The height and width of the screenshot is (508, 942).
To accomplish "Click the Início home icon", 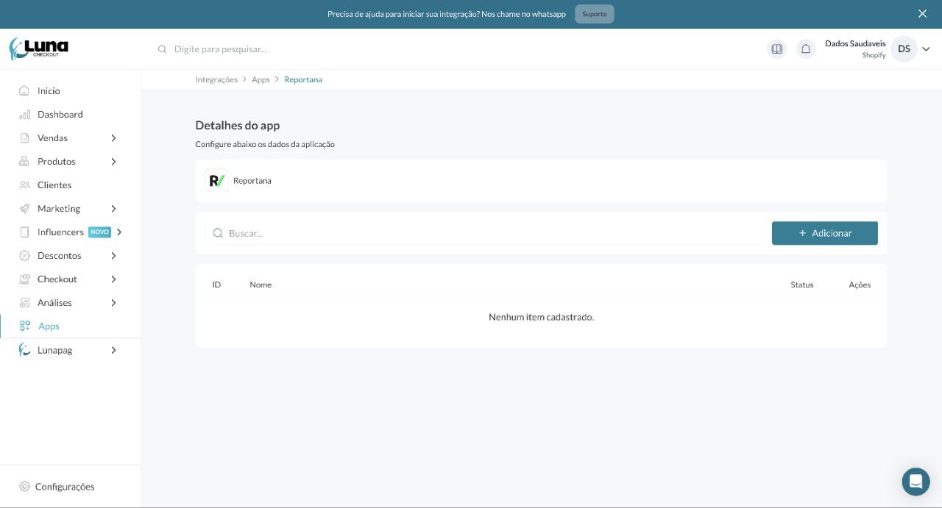I will coord(25,91).
